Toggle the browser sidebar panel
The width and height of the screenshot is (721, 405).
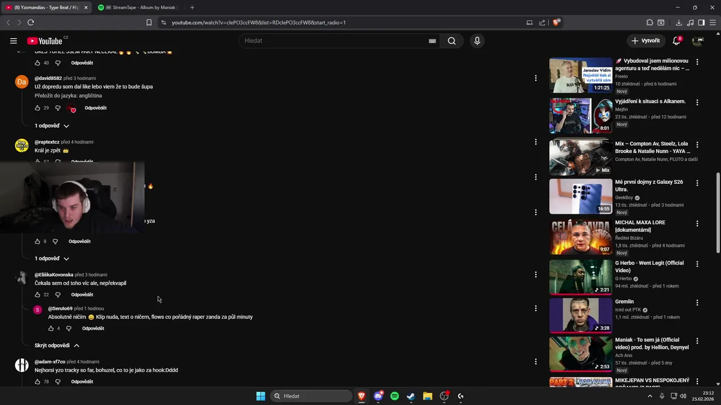pos(701,22)
